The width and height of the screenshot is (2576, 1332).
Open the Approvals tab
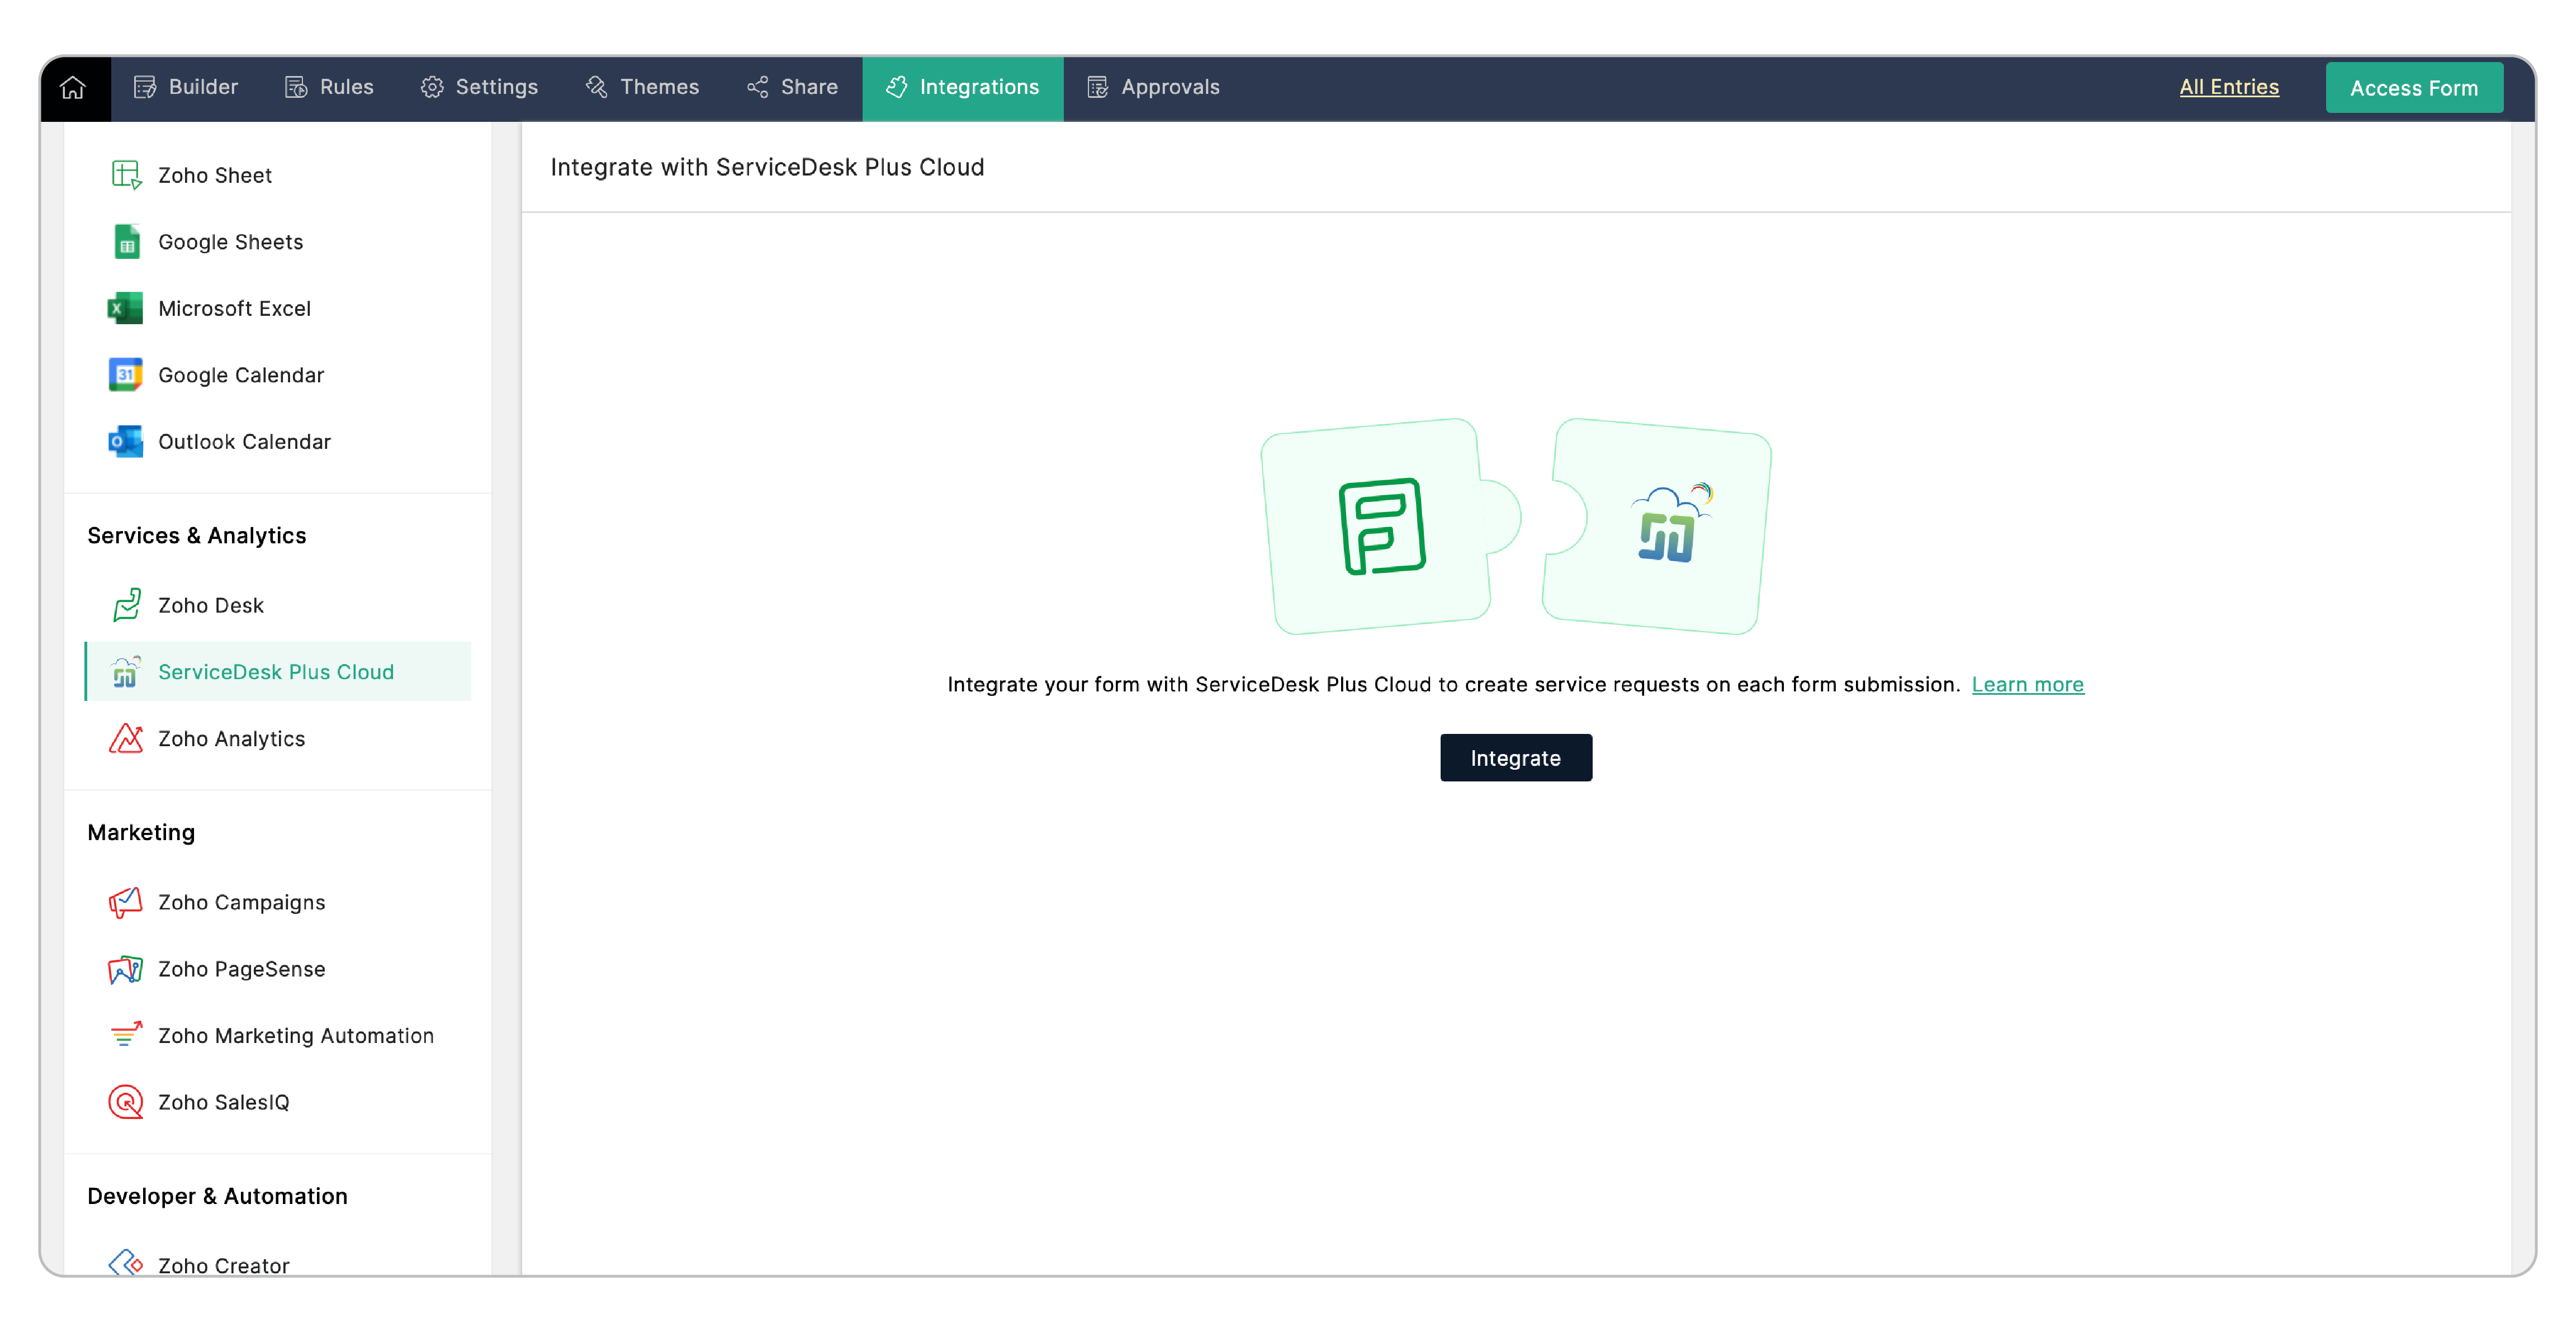1153,88
